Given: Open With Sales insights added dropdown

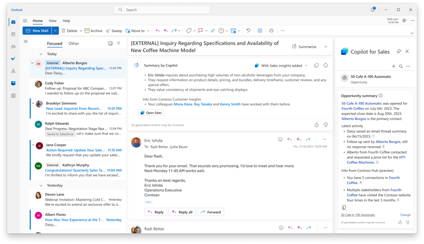Looking at the screenshot, I should click(x=281, y=66).
